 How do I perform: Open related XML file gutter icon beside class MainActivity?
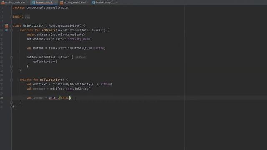(7, 26)
